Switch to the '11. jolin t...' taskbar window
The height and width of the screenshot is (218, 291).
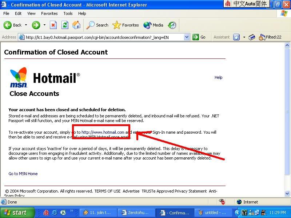click(99, 213)
